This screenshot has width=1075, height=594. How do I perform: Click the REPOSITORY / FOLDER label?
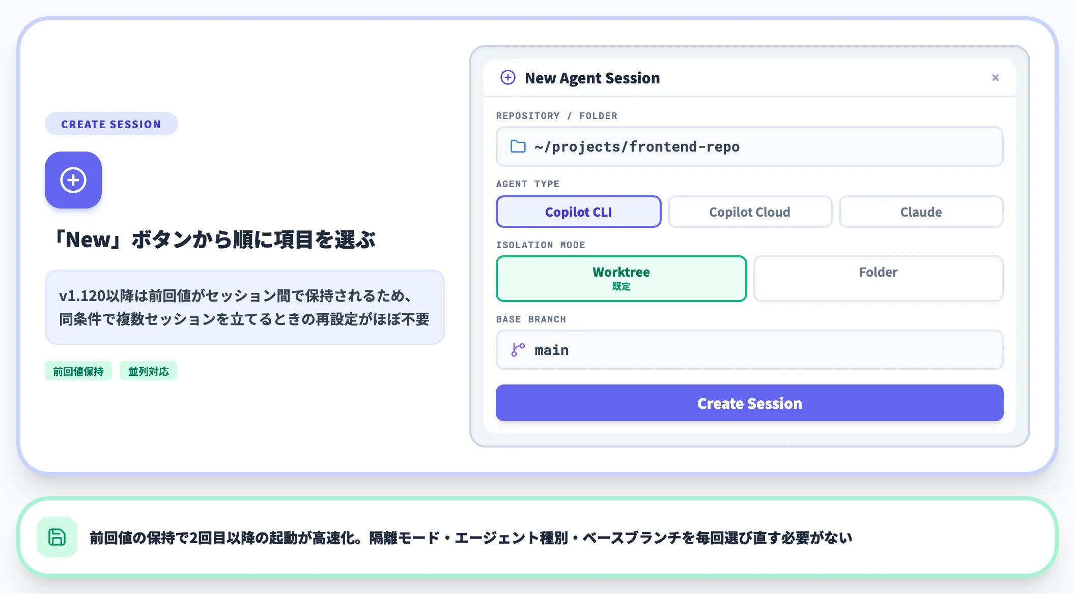pyautogui.click(x=557, y=116)
